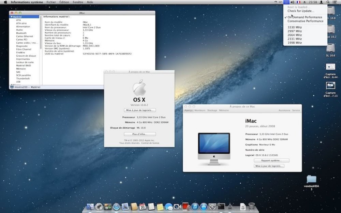Open the App Store Dock icon
This screenshot has width=341, height=213.
pyautogui.click(x=204, y=207)
